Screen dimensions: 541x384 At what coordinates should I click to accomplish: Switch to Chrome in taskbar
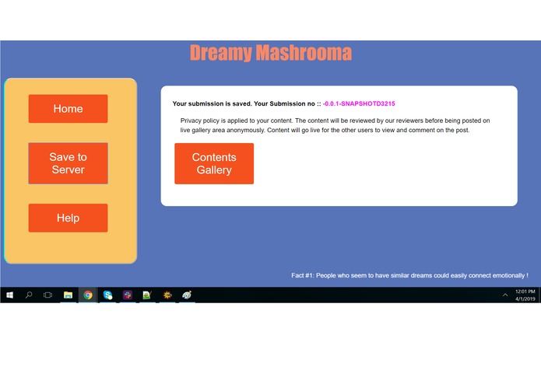click(x=88, y=295)
